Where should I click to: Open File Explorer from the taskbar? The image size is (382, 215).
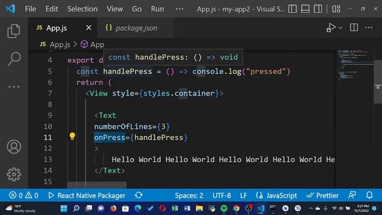[199, 208]
